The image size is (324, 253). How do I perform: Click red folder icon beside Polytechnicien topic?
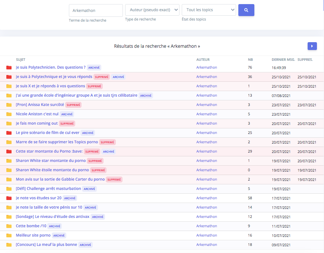(9, 68)
